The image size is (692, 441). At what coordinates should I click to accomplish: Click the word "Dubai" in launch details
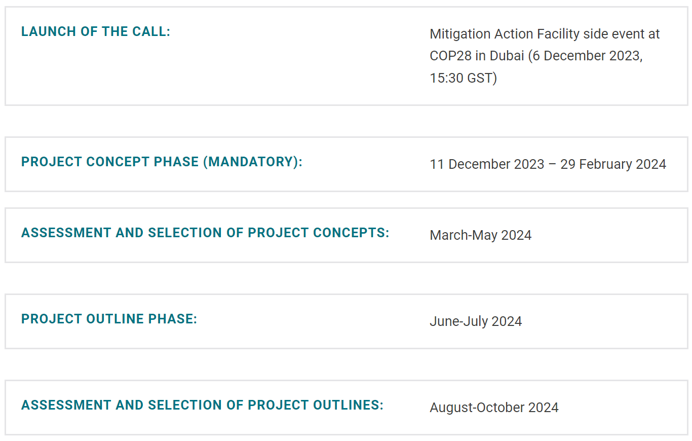[507, 56]
